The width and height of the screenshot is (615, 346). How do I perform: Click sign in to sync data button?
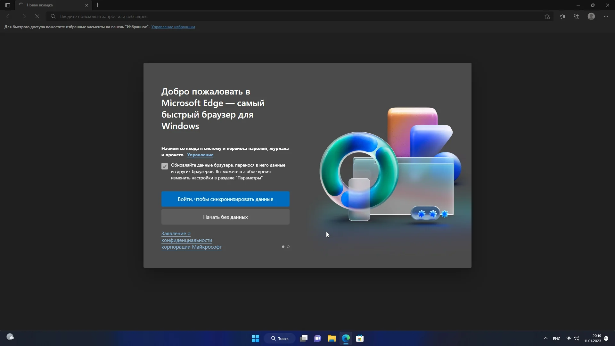click(225, 199)
